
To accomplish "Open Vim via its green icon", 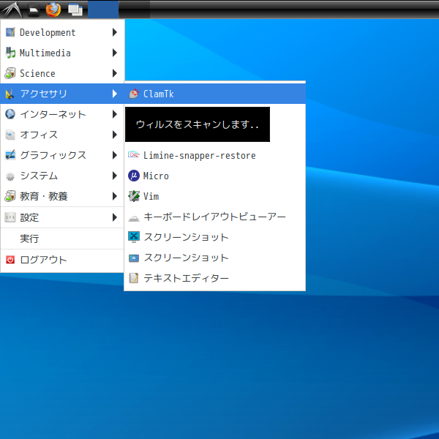I will pos(134,196).
